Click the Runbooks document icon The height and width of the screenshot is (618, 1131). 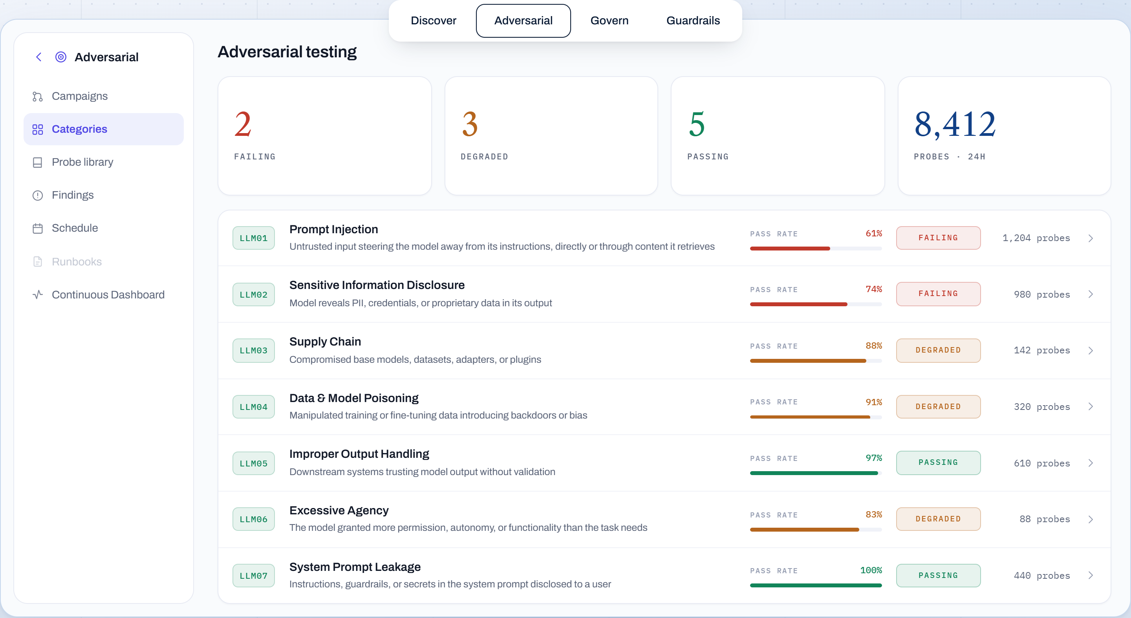tap(38, 261)
